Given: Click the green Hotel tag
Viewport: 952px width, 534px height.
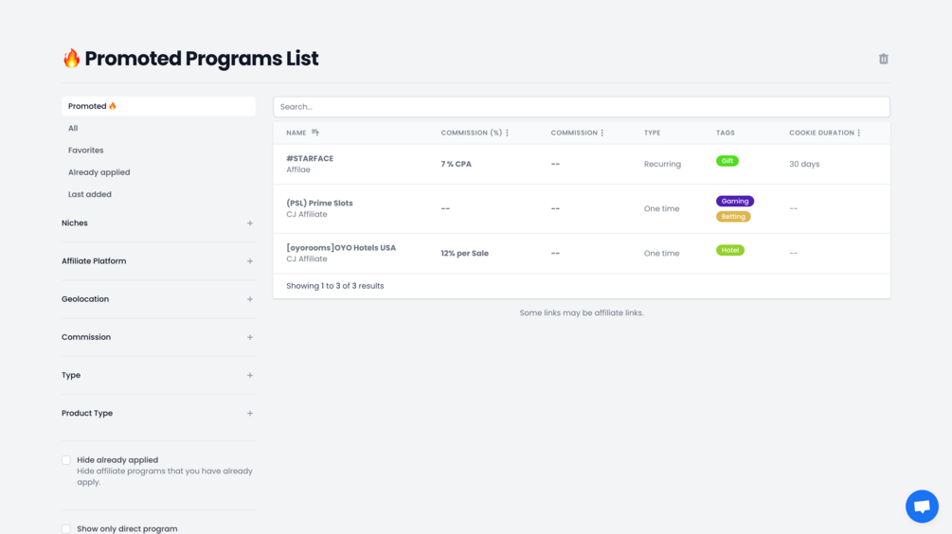Looking at the screenshot, I should (729, 250).
